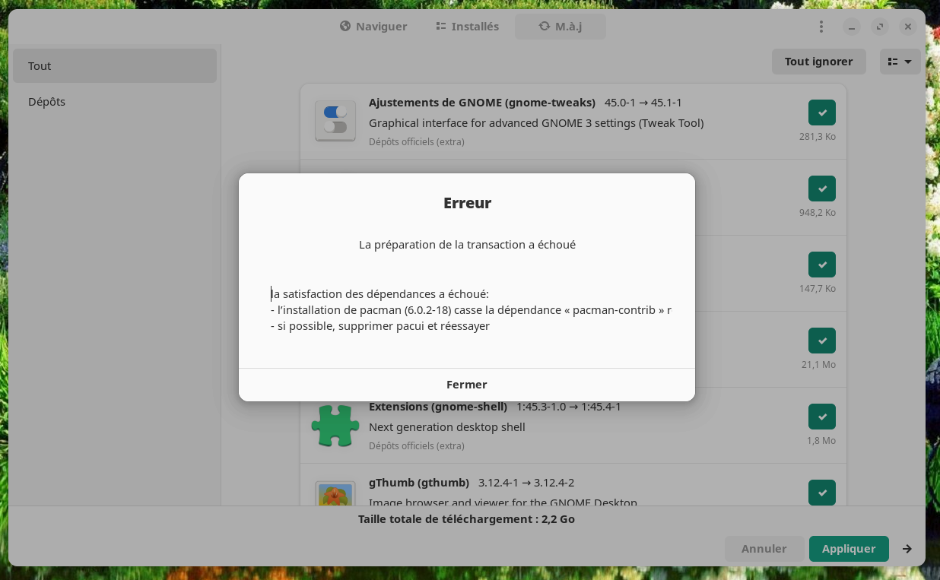
Task: Click the Appliquer button
Action: pos(849,549)
